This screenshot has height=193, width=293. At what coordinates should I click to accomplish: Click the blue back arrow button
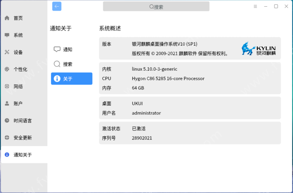[57, 6]
